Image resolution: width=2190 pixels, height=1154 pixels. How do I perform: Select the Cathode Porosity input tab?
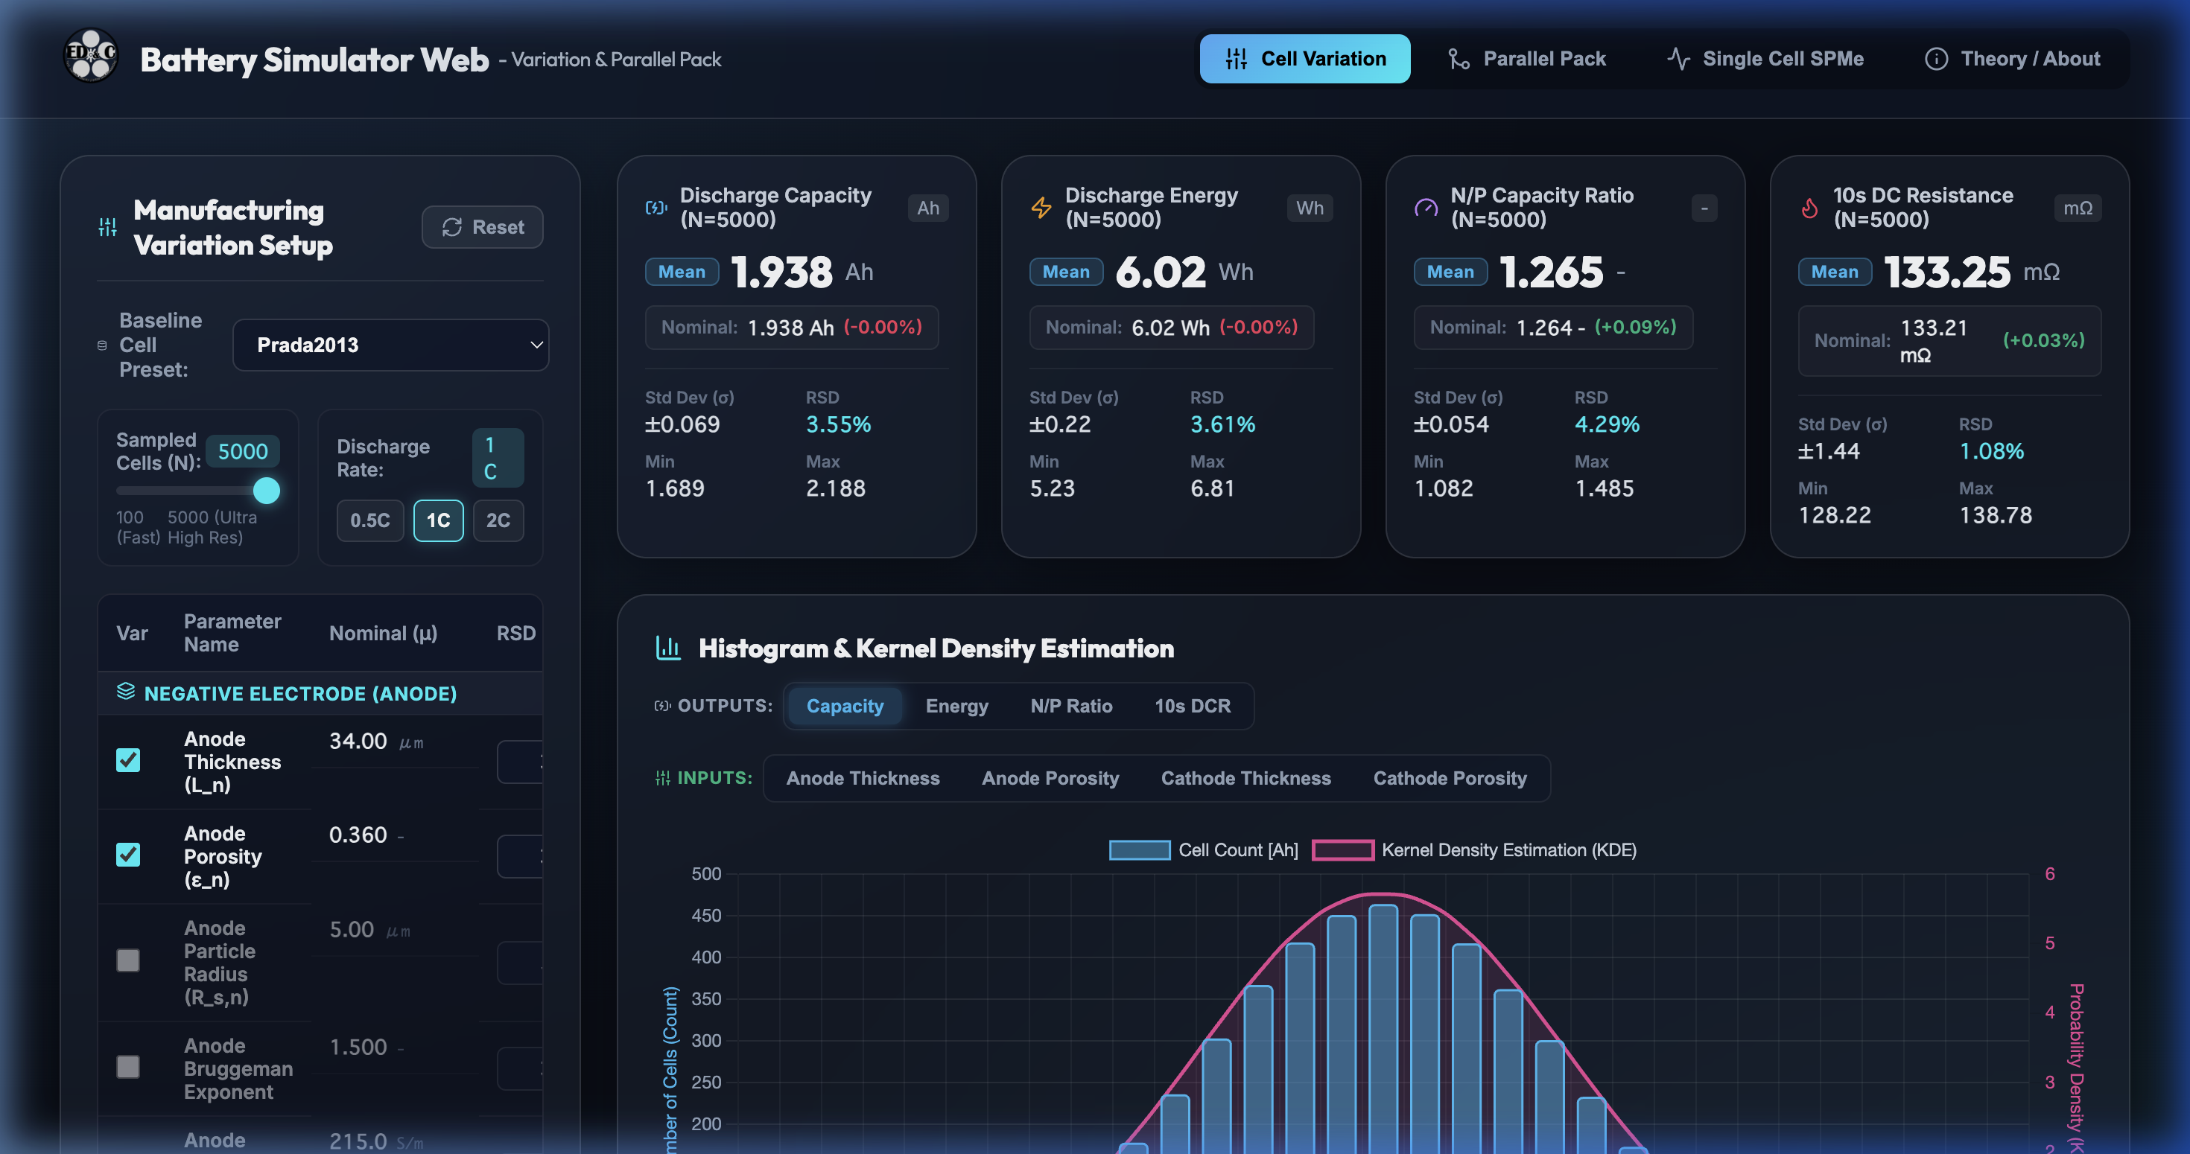pos(1450,777)
